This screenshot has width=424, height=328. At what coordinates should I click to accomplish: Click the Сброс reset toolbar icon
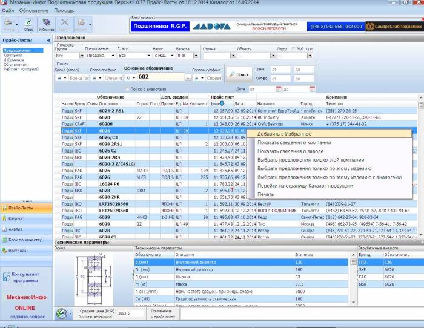point(28,25)
